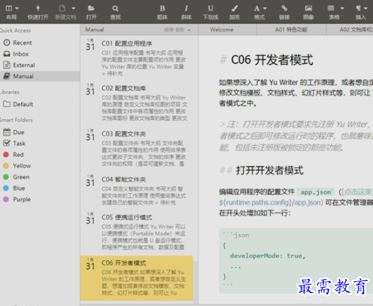Image resolution: width=373 pixels, height=306 pixels.
Task: Expand the 表格 table dropdown arrow
Action: pos(342,9)
